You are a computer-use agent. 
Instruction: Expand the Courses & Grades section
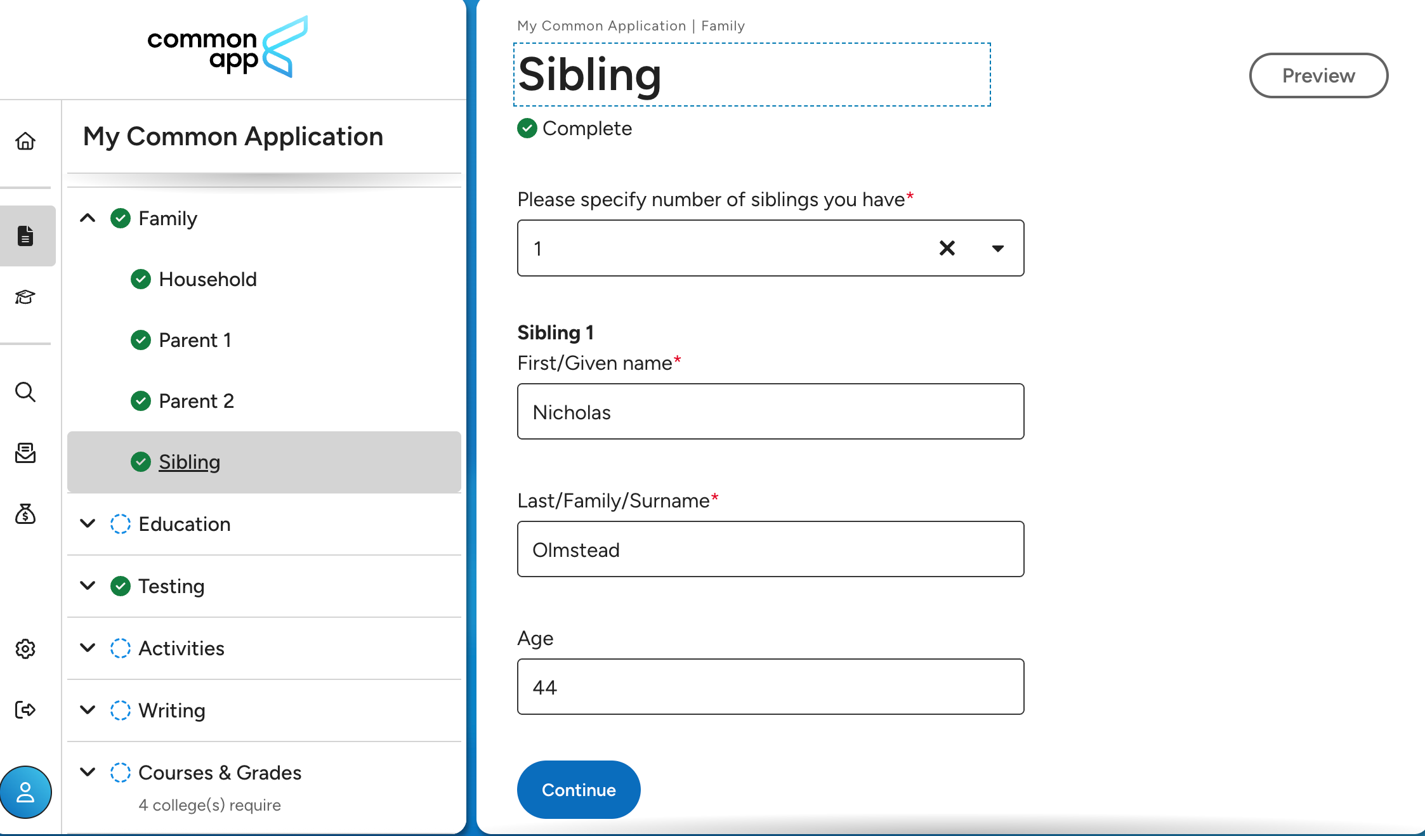pyautogui.click(x=88, y=773)
